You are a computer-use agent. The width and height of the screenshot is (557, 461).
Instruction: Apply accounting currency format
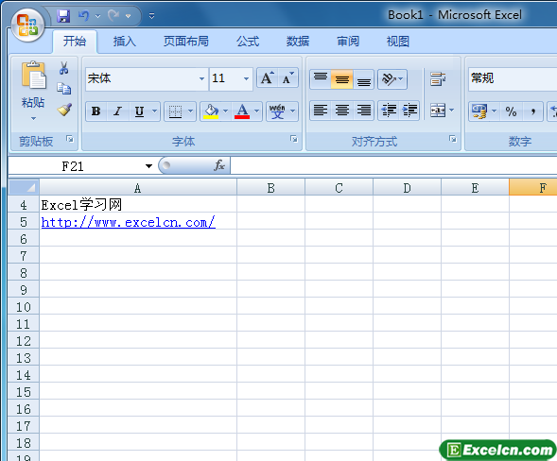479,111
